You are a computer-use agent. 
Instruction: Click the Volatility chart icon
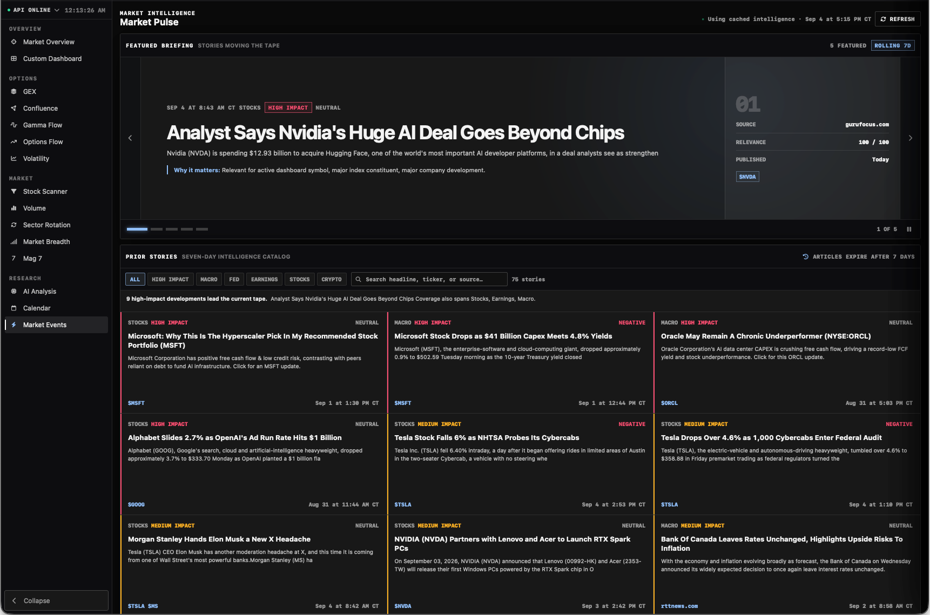[x=14, y=159]
